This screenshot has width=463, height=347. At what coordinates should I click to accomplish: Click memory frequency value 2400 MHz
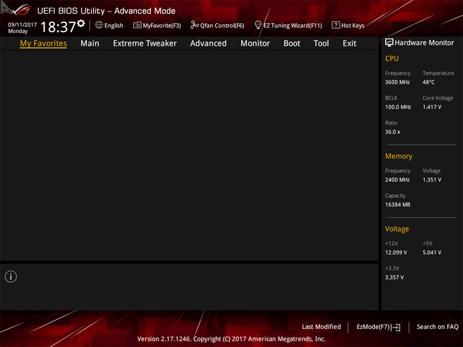click(x=397, y=180)
